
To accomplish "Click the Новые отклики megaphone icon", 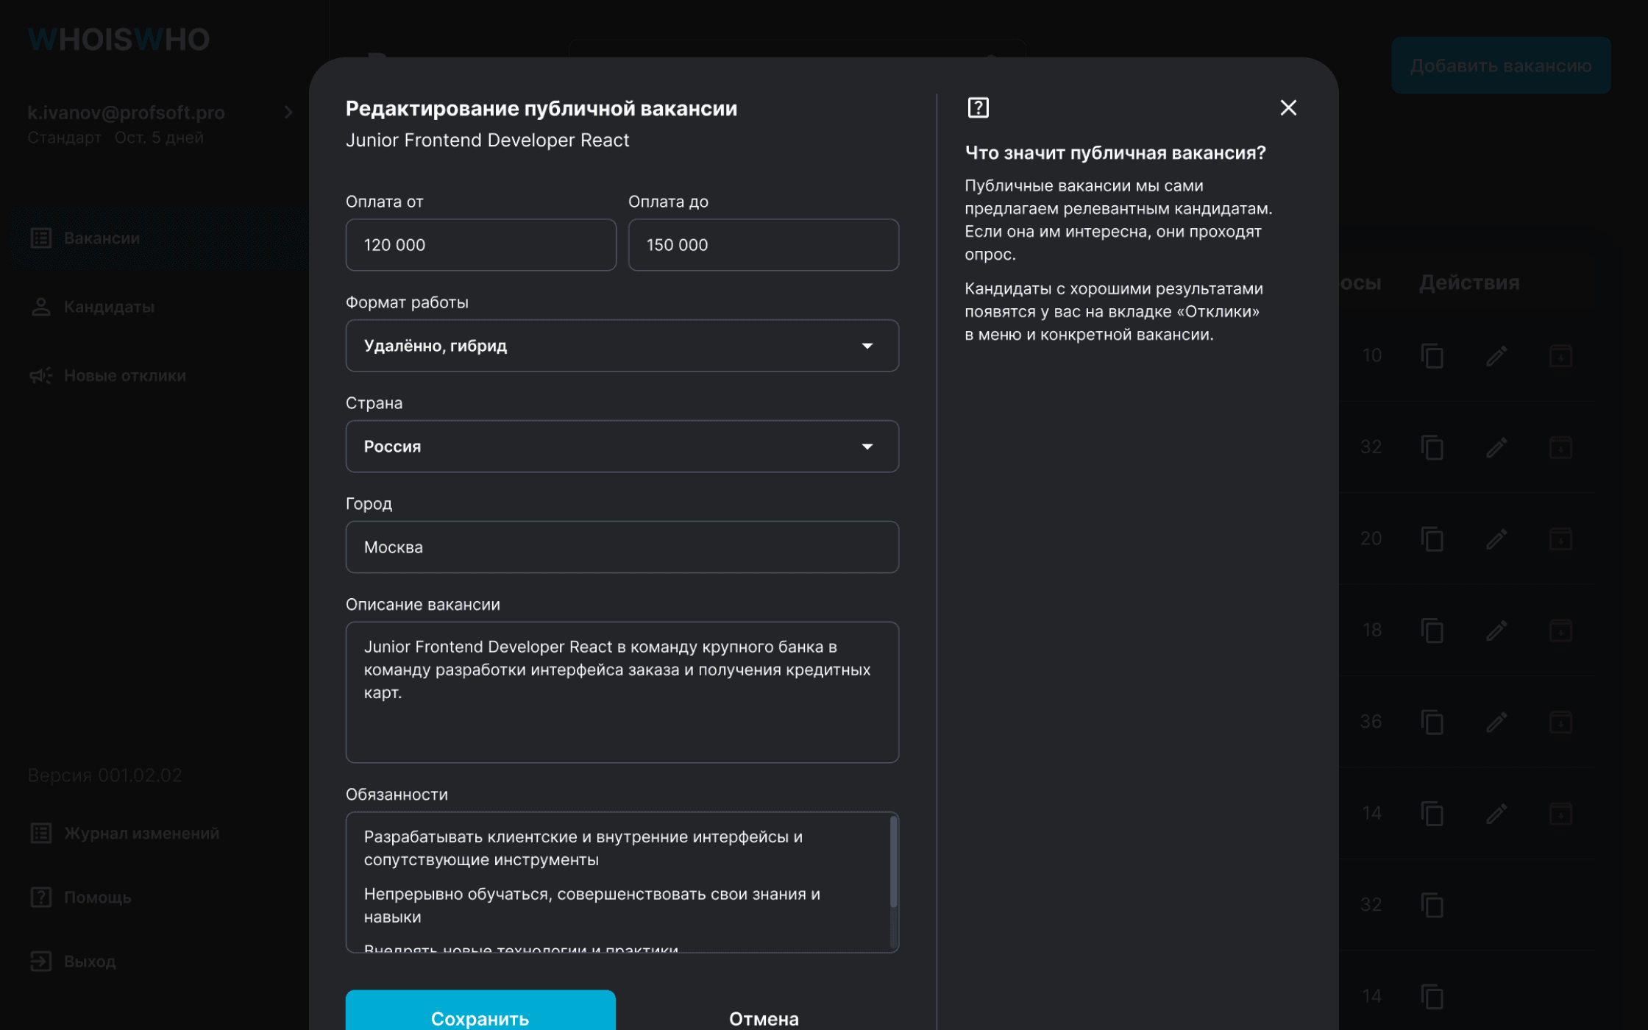I will coord(41,376).
